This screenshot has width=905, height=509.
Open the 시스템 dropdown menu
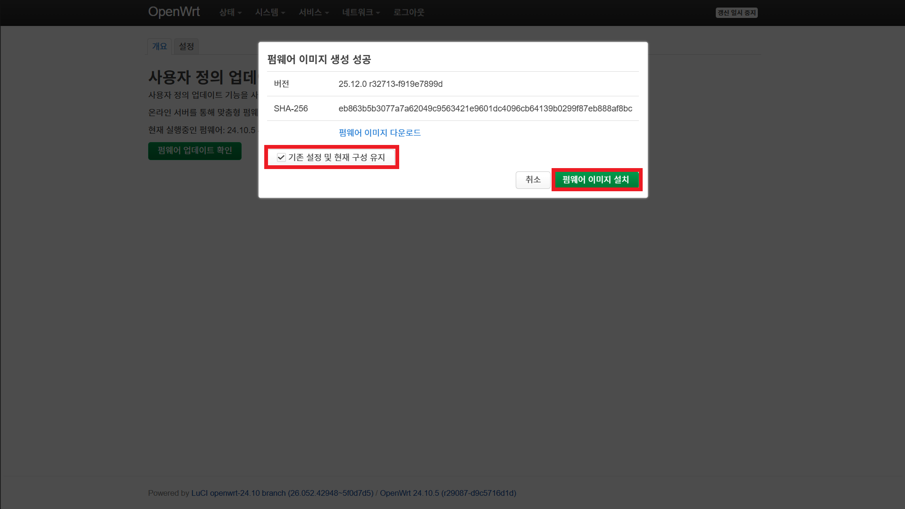(x=270, y=13)
